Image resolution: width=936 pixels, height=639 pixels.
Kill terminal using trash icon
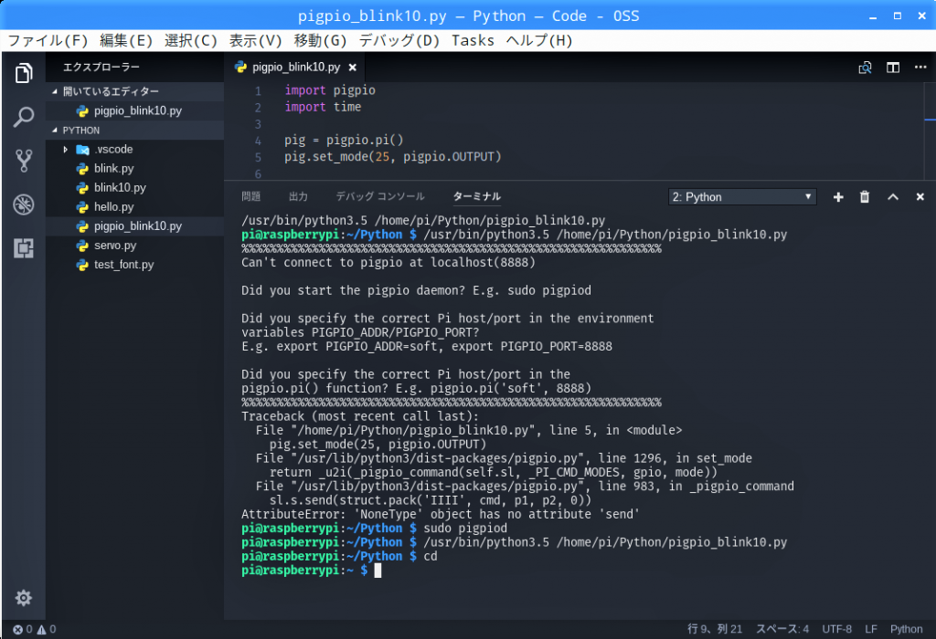coord(865,197)
